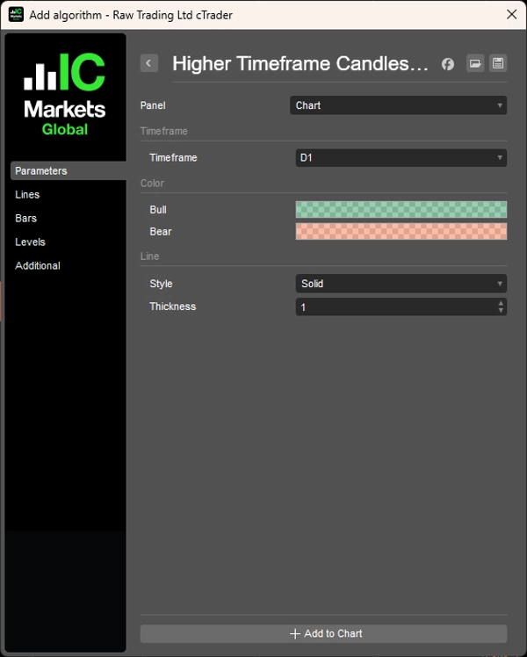Screen dimensions: 527x657
Task: Click the IC Markets Global logo
Action: [65, 95]
